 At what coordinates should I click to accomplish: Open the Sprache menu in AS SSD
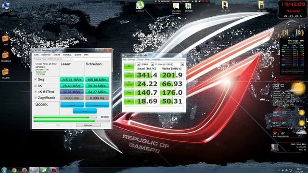point(78,55)
